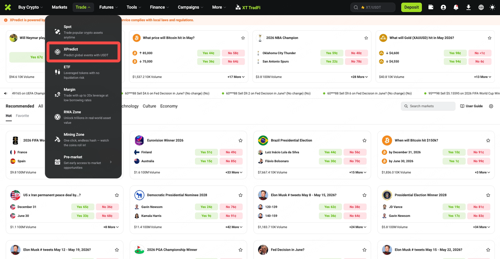Open the User Guide link
Viewport: 500px width, 259px height.
tap(471, 106)
